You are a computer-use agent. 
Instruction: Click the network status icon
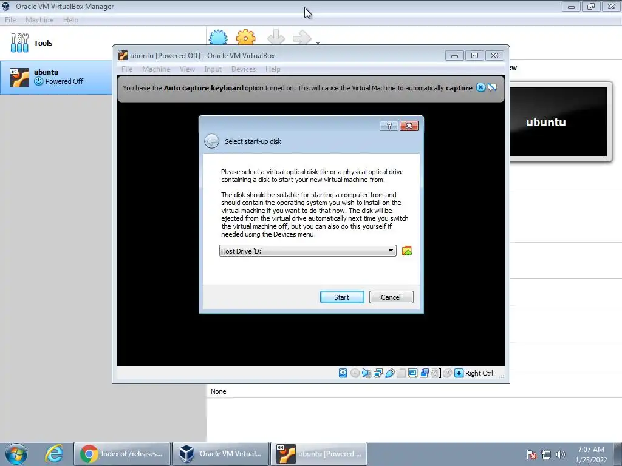point(378,373)
